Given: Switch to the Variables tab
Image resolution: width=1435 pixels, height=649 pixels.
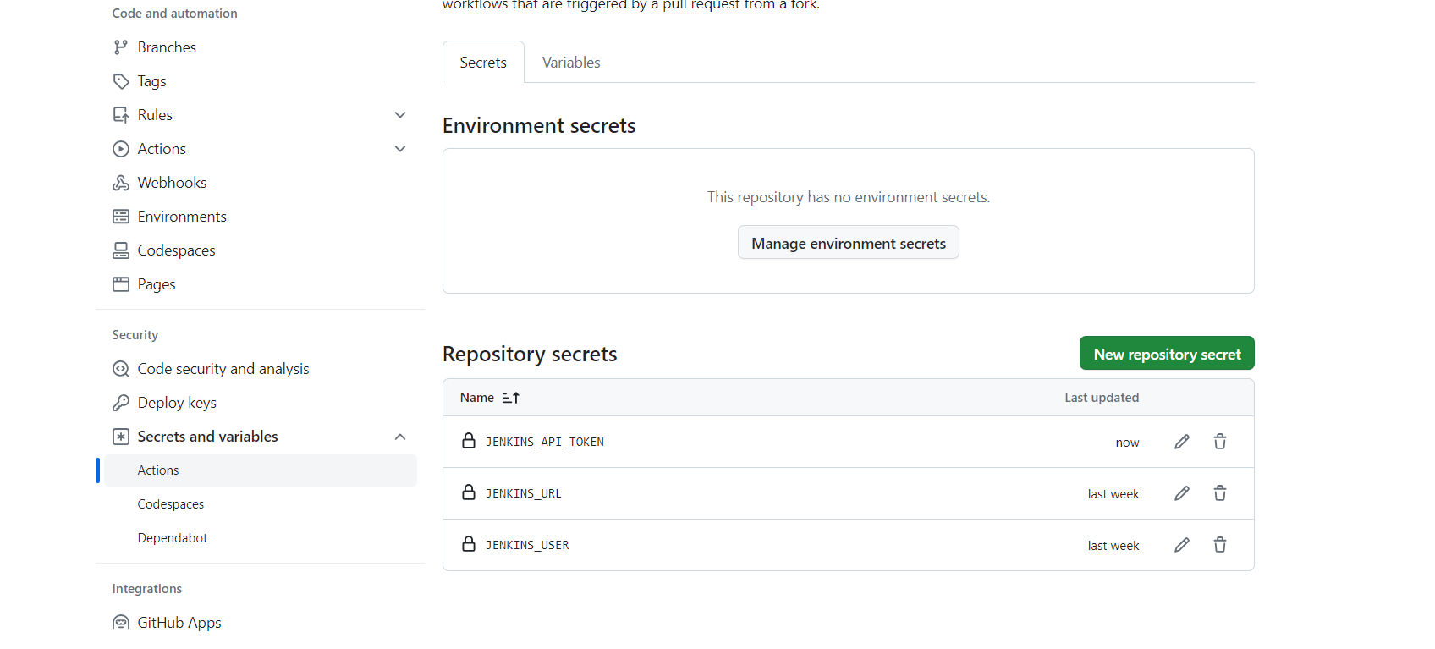Looking at the screenshot, I should pyautogui.click(x=571, y=63).
